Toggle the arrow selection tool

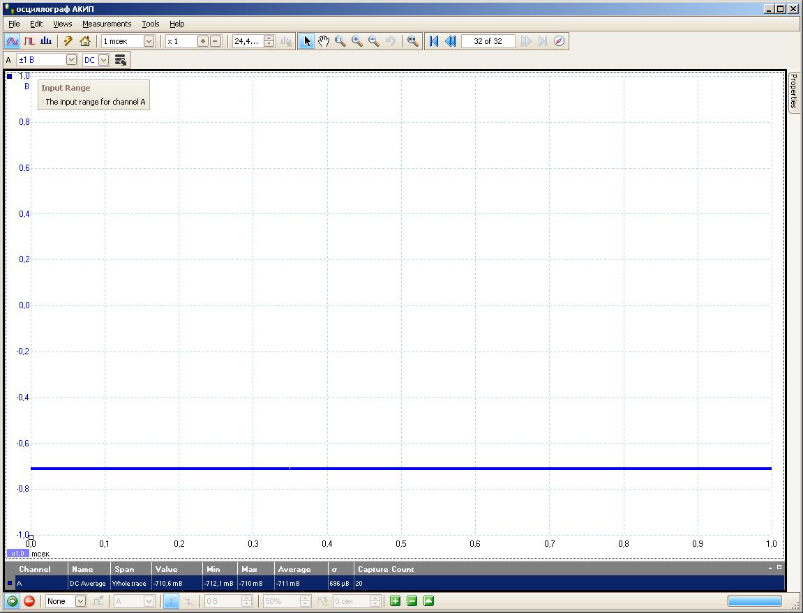tap(307, 41)
